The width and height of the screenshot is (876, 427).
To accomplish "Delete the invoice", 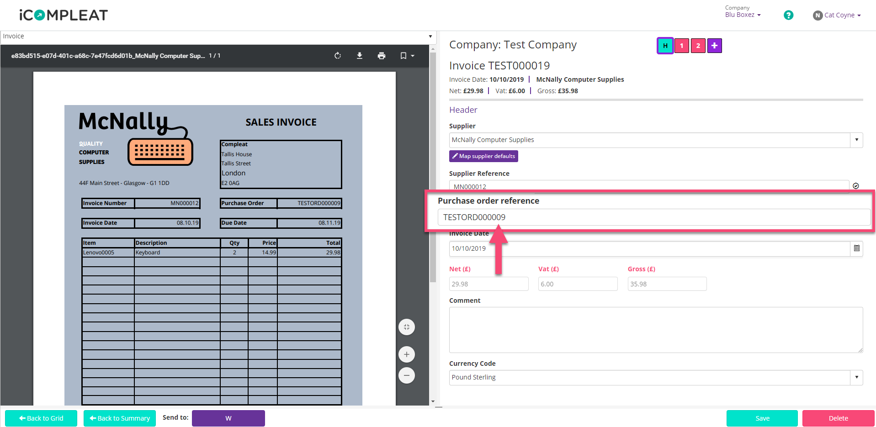I will point(839,418).
